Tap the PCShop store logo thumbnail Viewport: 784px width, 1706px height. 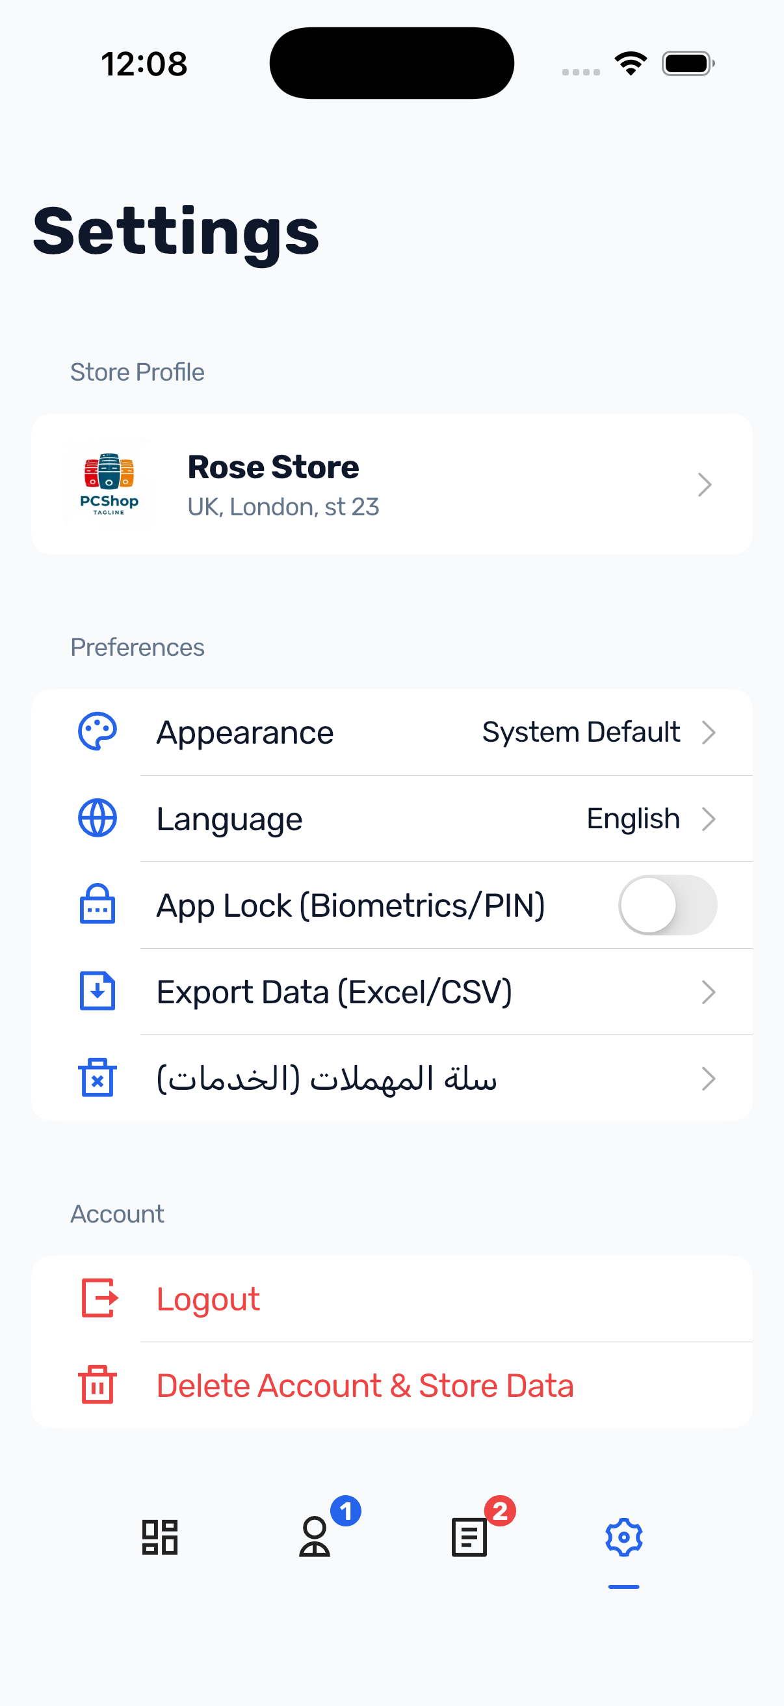click(x=109, y=484)
